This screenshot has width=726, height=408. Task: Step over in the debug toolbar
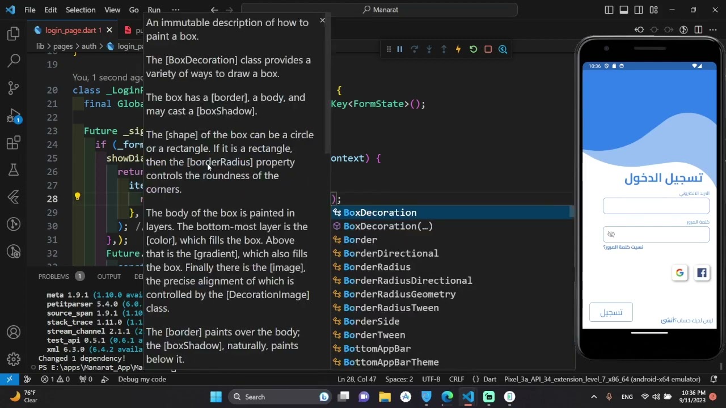point(414,49)
